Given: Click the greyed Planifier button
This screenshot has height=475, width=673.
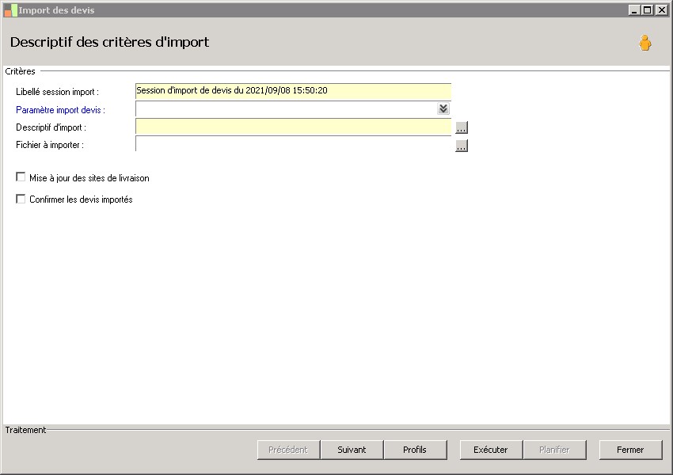Looking at the screenshot, I should point(554,450).
